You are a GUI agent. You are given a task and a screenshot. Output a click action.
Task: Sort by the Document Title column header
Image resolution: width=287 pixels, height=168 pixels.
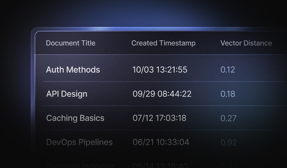(70, 43)
